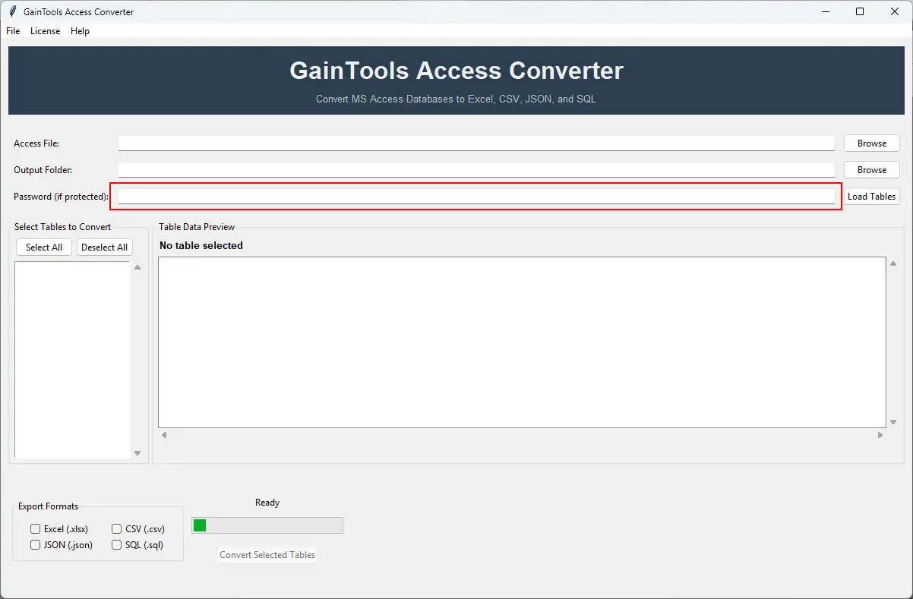Click the Deselect All tables button
The width and height of the screenshot is (913, 599).
click(104, 247)
